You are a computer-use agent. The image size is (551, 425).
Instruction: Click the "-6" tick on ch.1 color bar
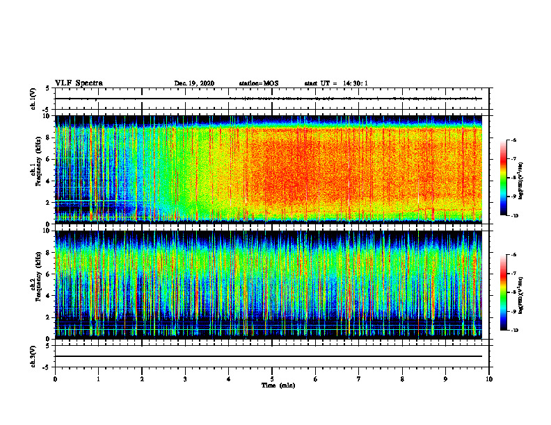tap(513, 140)
